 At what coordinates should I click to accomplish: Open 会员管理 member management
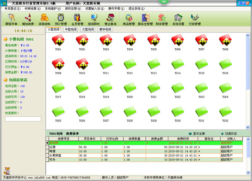(x=78, y=19)
